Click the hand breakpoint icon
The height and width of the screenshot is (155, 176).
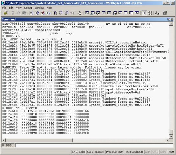coord(79,13)
